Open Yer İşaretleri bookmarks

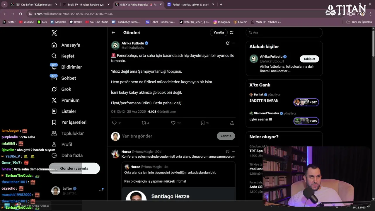(69, 122)
